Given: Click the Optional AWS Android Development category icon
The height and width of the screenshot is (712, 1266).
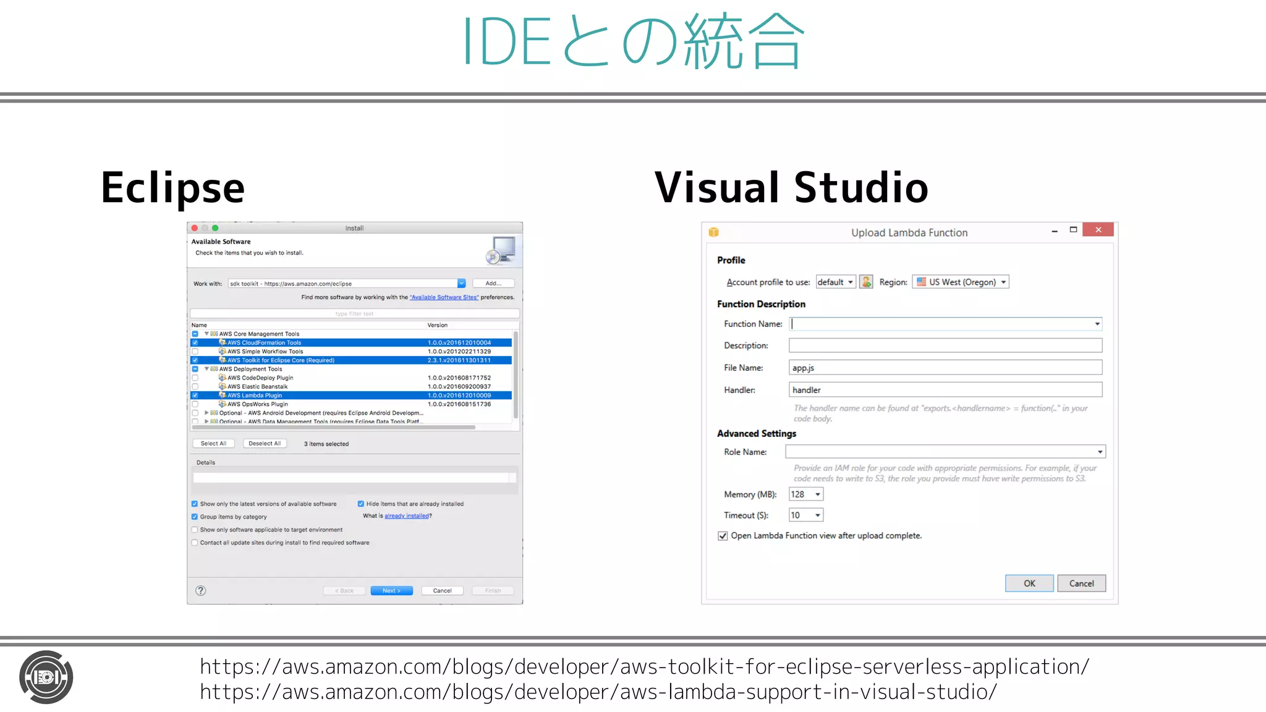Looking at the screenshot, I should point(214,413).
